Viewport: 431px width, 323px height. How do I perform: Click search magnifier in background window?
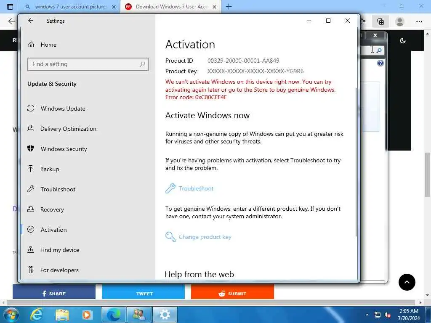click(x=379, y=50)
